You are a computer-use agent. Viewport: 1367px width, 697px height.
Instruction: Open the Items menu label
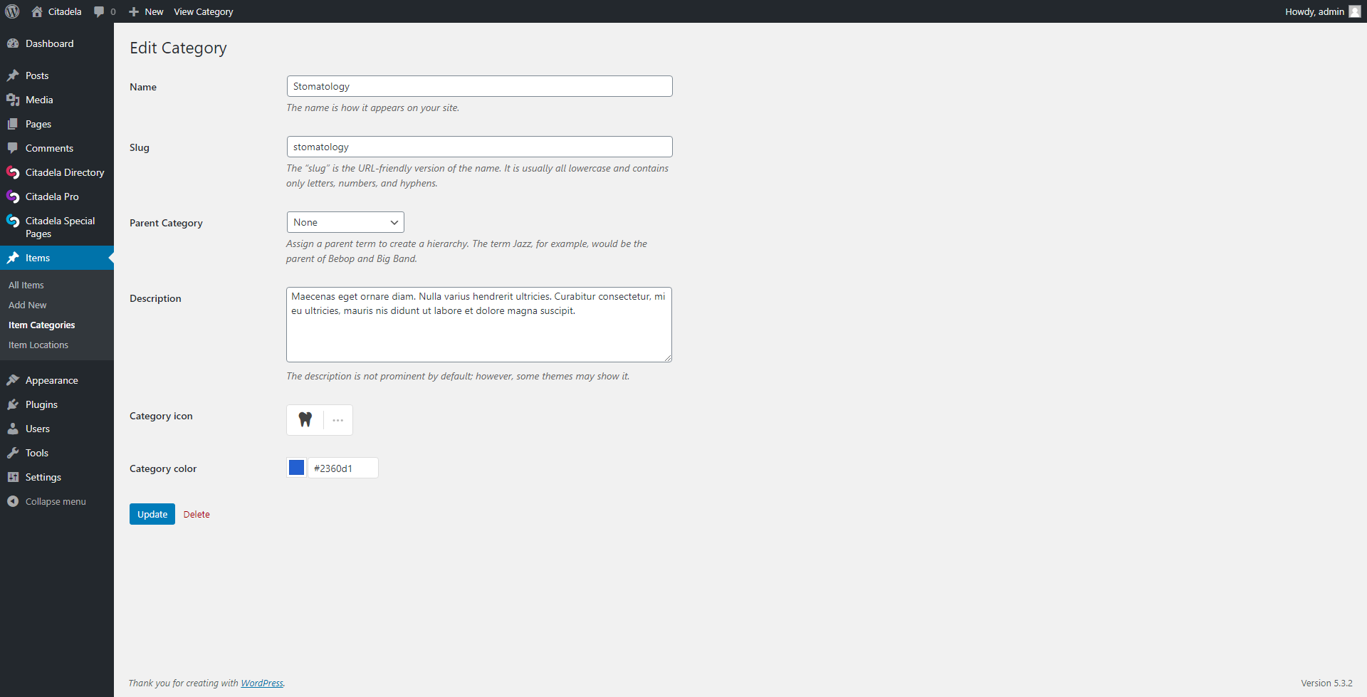(38, 258)
